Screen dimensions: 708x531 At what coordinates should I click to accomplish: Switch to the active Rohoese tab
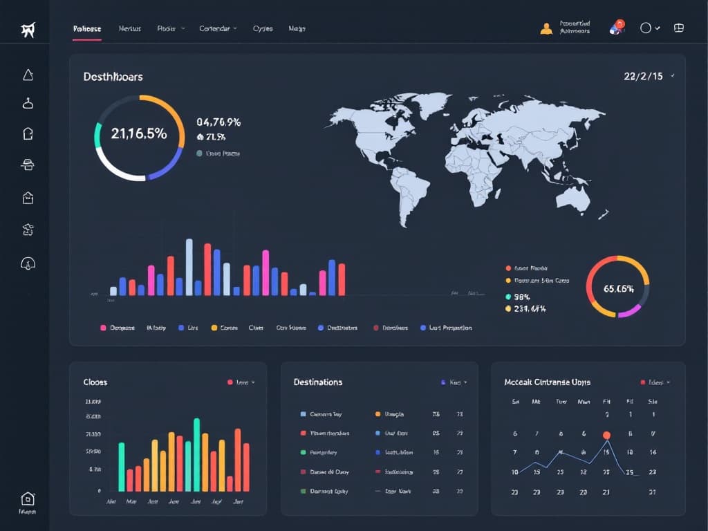(x=87, y=28)
